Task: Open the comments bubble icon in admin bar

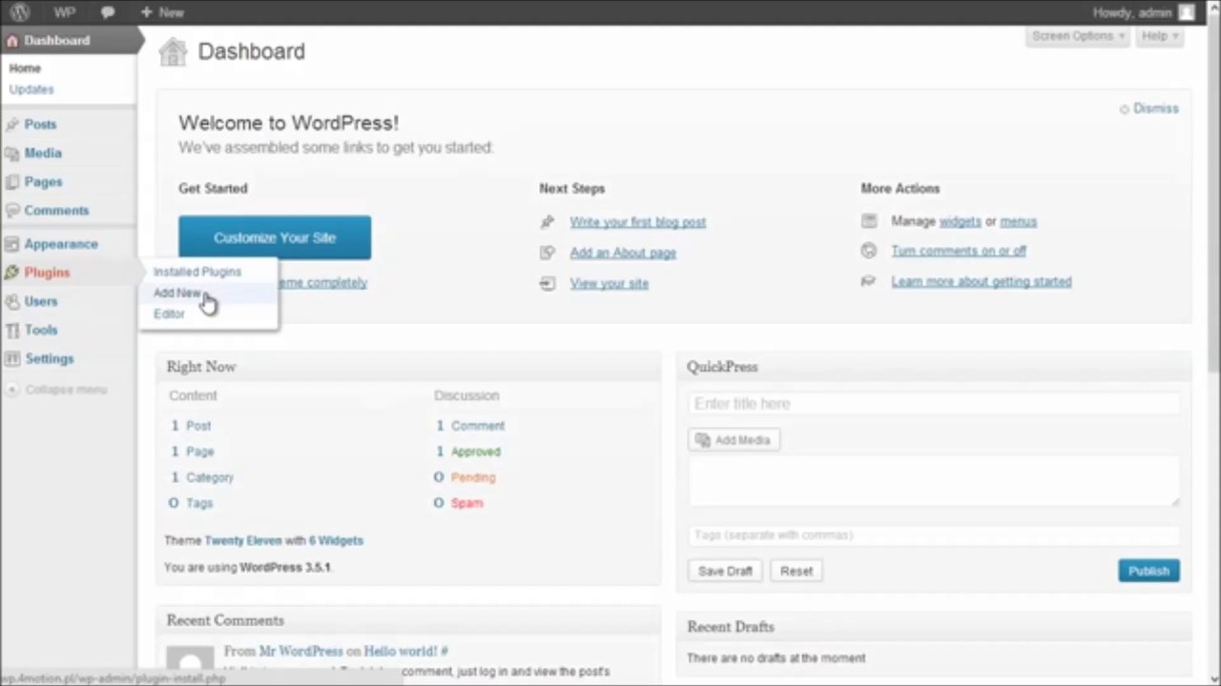Action: [x=108, y=12]
